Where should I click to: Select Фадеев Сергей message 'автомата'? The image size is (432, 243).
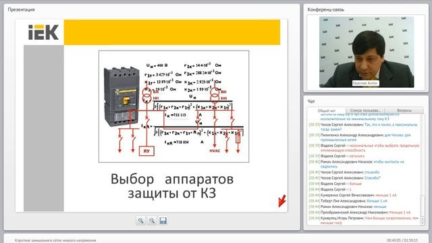point(336,156)
